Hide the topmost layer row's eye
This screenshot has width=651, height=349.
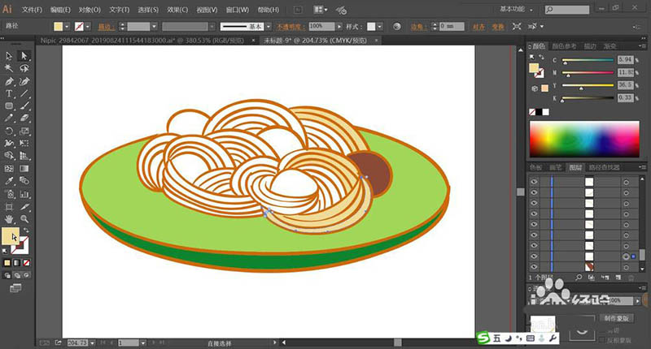tap(534, 182)
